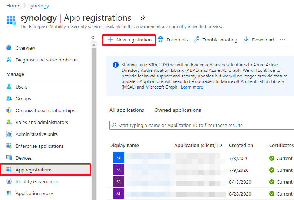Click the Created on date 7/9/2020
This screenshot has height=200, width=294.
[239, 170]
